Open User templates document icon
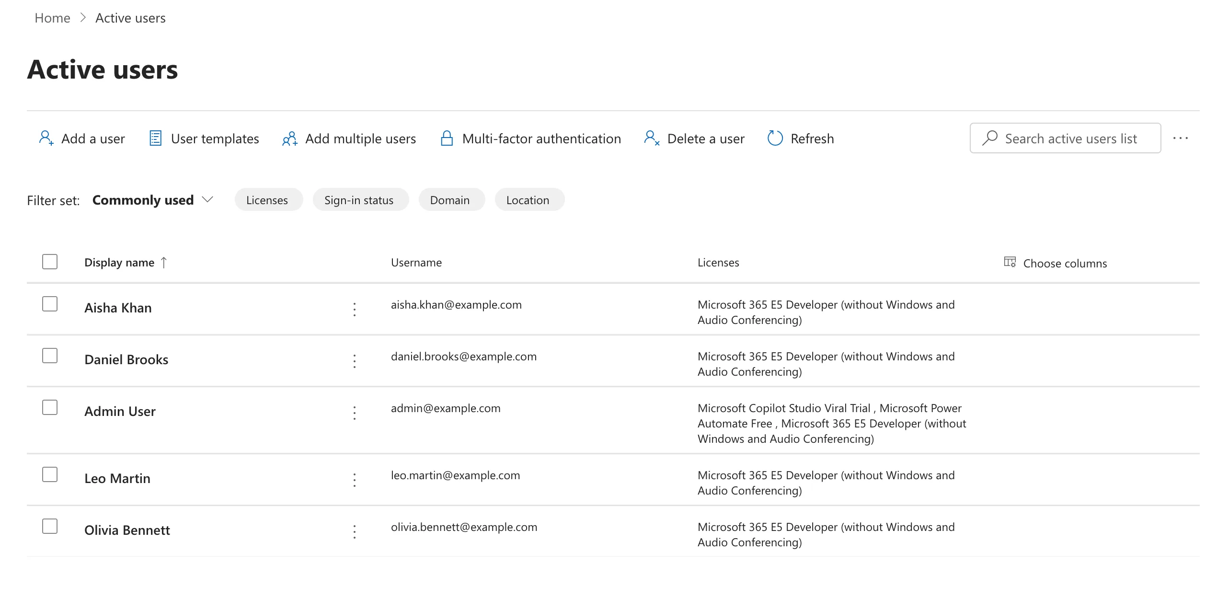The width and height of the screenshot is (1217, 599). click(x=155, y=138)
